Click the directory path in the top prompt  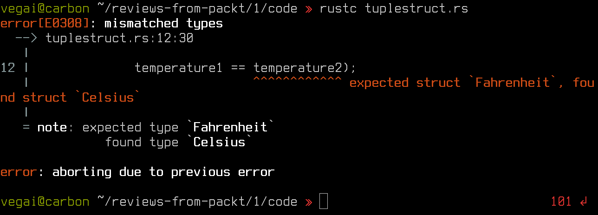pyautogui.click(x=197, y=8)
